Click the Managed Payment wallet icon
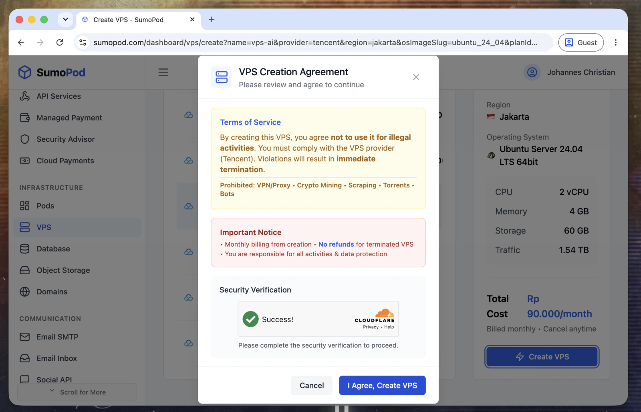This screenshot has width=641, height=412. (25, 118)
